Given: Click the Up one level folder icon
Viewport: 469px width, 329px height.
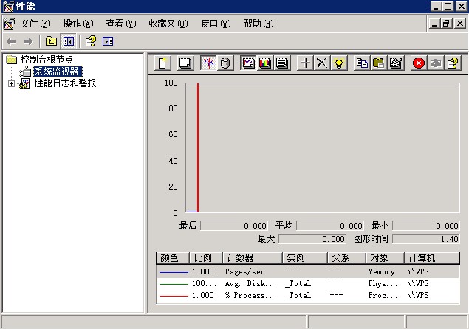Looking at the screenshot, I should click(x=51, y=41).
